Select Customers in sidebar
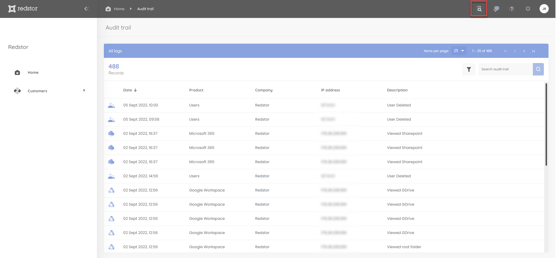The image size is (556, 258). 37,91
